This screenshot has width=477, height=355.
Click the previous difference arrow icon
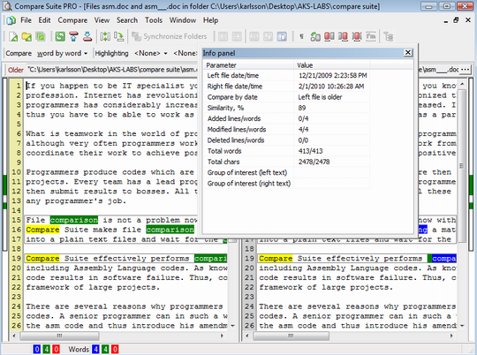pyautogui.click(x=223, y=37)
